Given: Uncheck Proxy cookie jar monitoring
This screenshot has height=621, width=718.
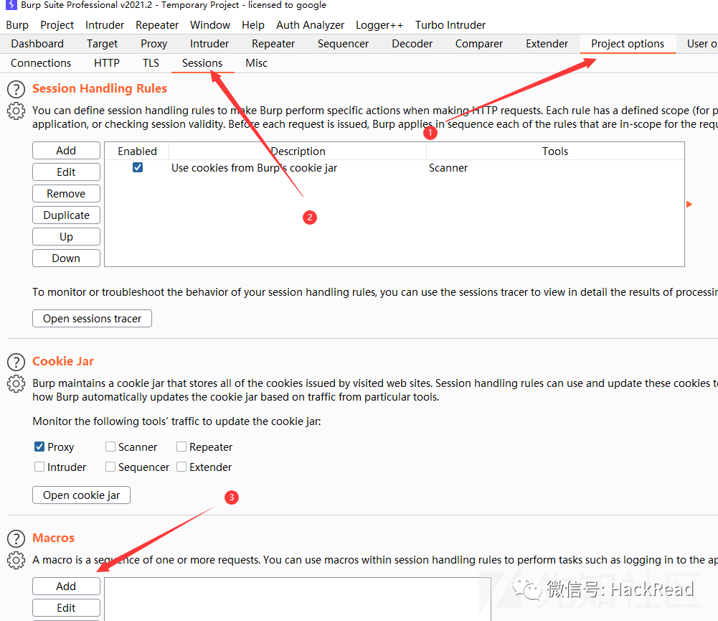Looking at the screenshot, I should point(39,447).
